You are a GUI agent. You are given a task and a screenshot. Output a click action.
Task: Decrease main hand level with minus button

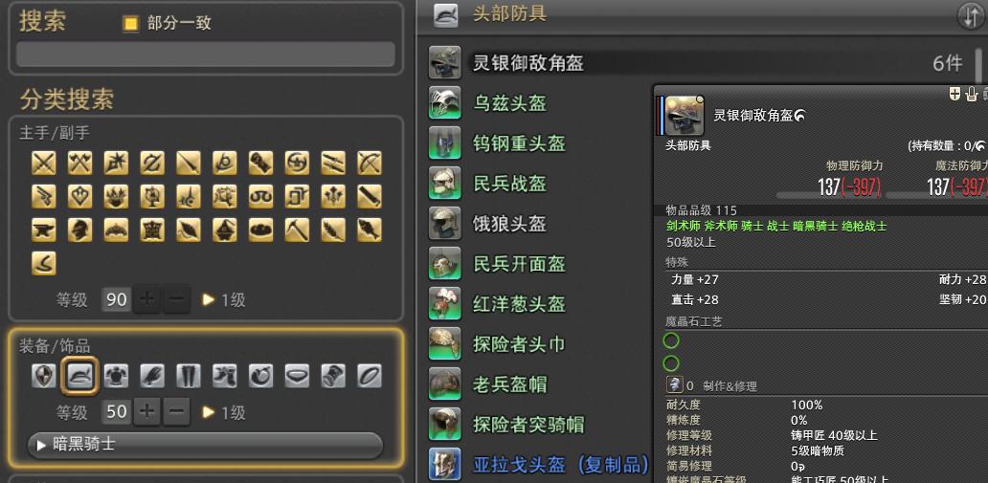pos(177,299)
